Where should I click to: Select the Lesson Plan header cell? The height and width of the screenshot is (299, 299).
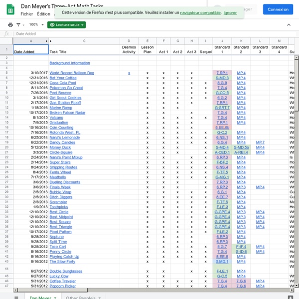147,49
